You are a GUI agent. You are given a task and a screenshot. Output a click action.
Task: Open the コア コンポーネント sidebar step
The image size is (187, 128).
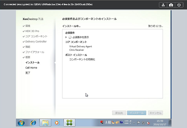click(36, 36)
